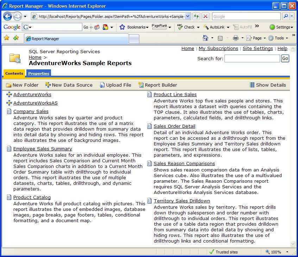Click the Company Sales report icon
This screenshot has height=257, width=298.
(9, 112)
